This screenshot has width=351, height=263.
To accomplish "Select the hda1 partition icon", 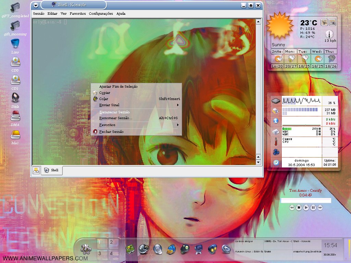I will 15,134.
